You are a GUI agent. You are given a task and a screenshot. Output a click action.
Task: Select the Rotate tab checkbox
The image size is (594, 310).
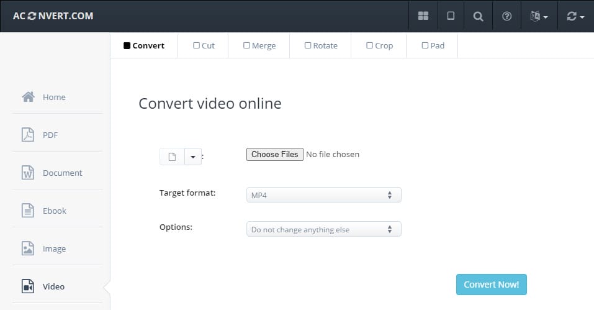click(307, 45)
